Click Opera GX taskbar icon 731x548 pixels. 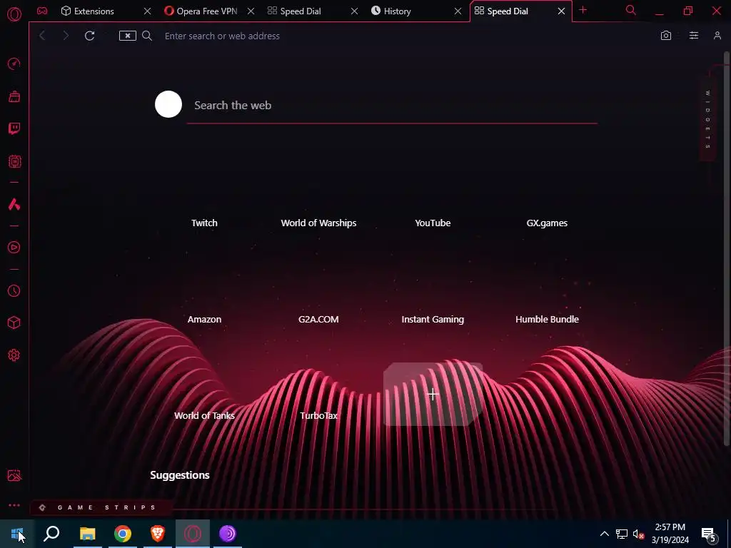pos(193,534)
